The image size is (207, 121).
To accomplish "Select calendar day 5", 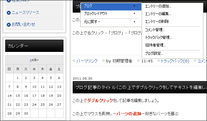I will click(x=51, y=78).
